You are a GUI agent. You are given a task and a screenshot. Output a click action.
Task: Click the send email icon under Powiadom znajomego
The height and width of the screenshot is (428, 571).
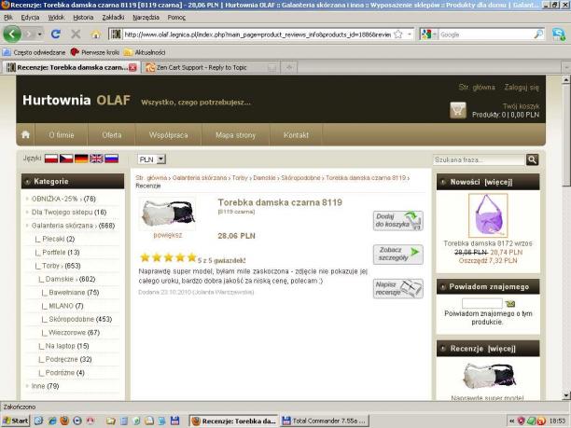pyautogui.click(x=510, y=304)
